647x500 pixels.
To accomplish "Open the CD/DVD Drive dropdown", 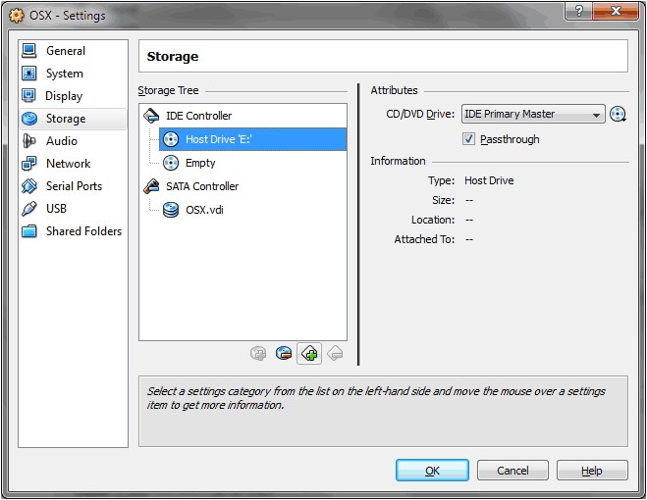I will [533, 114].
